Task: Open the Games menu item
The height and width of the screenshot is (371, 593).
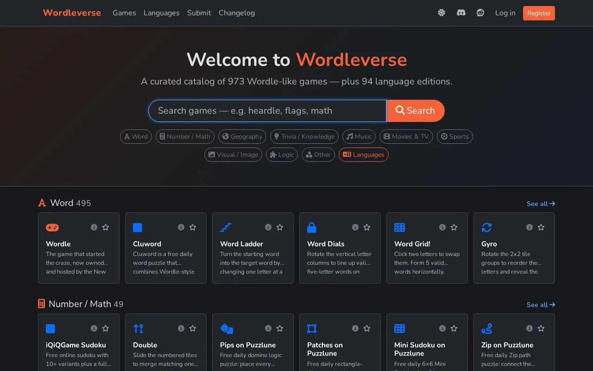Action: coord(124,13)
